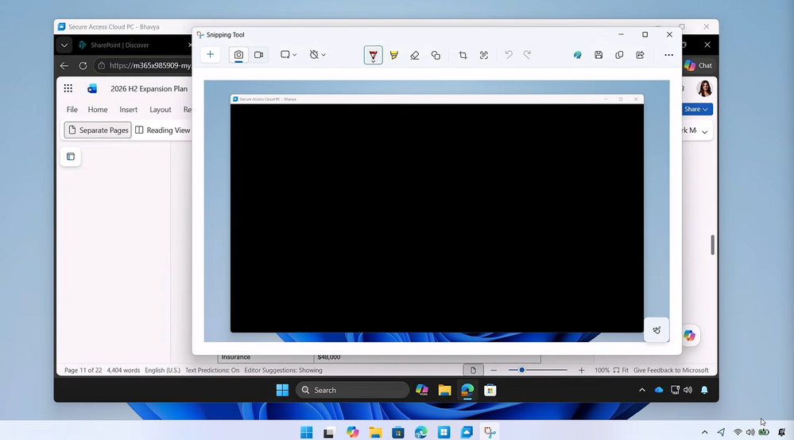Click Fit in the Word status bar
The image size is (794, 440).
pos(621,371)
